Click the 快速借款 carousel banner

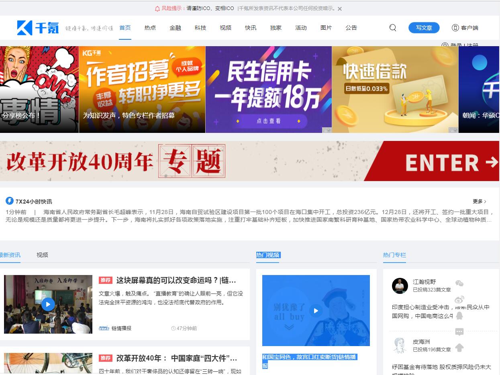click(x=395, y=90)
